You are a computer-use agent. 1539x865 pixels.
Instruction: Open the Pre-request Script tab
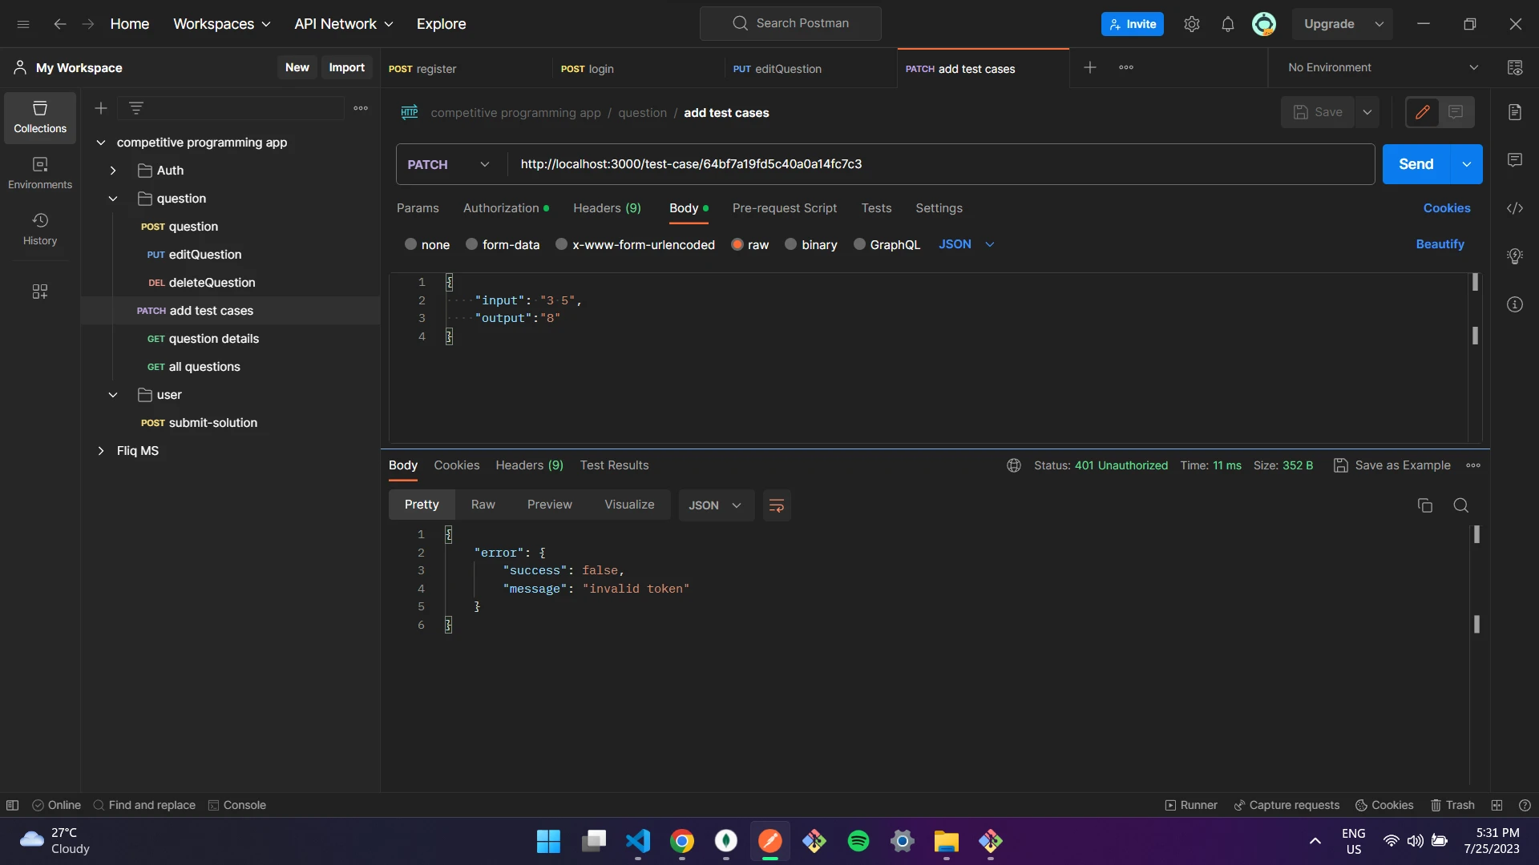coord(785,208)
